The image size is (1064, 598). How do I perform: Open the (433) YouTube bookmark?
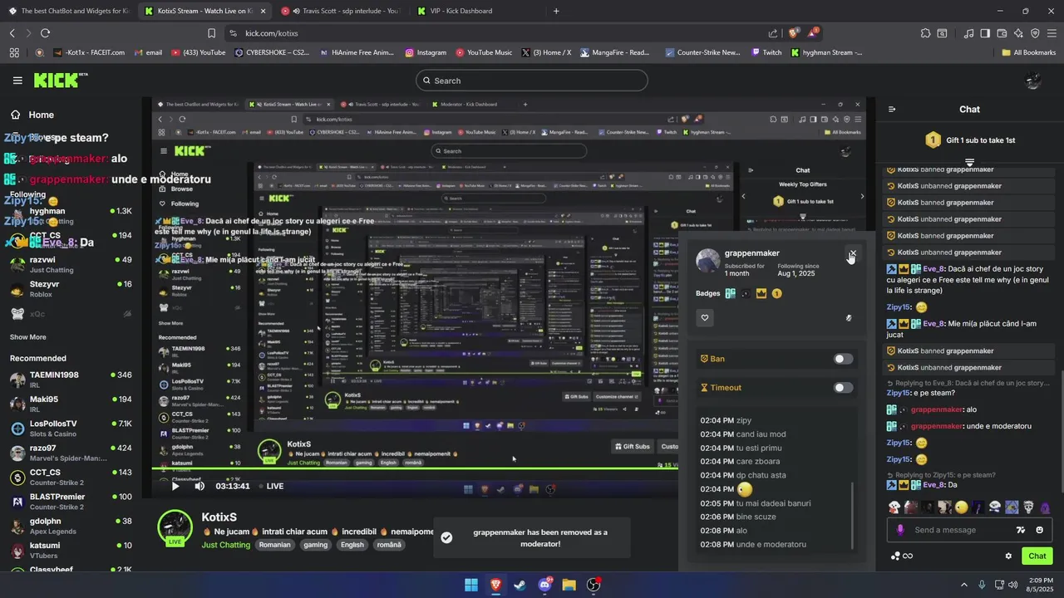[x=198, y=52]
